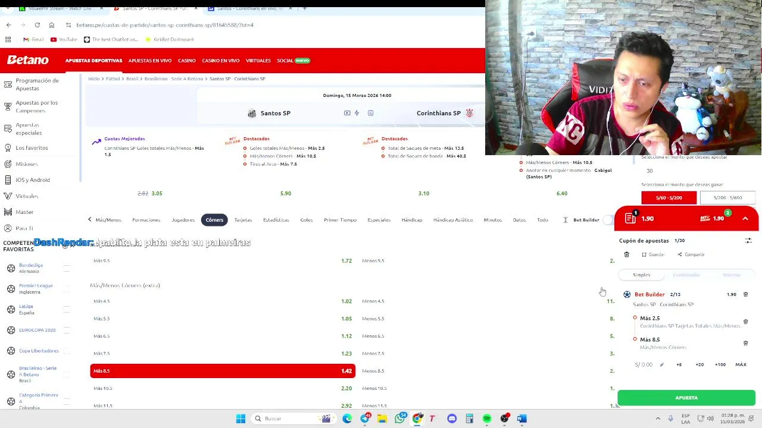Open the Calculator from the taskbar
762x428 pixels.
[469, 418]
